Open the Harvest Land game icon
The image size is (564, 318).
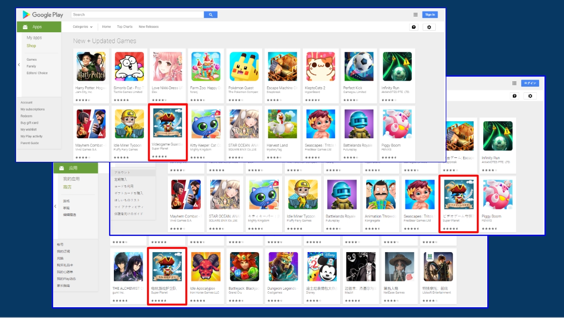[282, 124]
